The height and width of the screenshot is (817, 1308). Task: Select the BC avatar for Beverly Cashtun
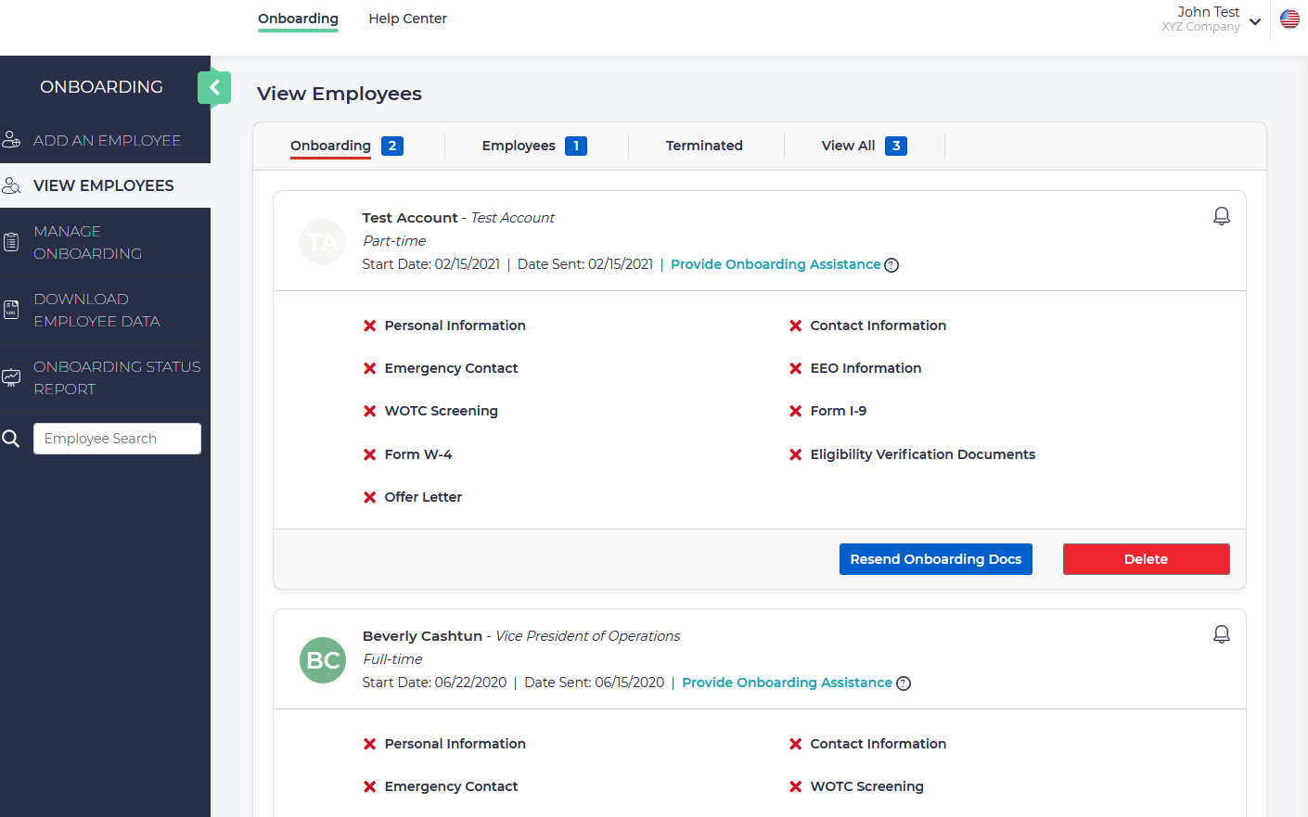[323, 660]
